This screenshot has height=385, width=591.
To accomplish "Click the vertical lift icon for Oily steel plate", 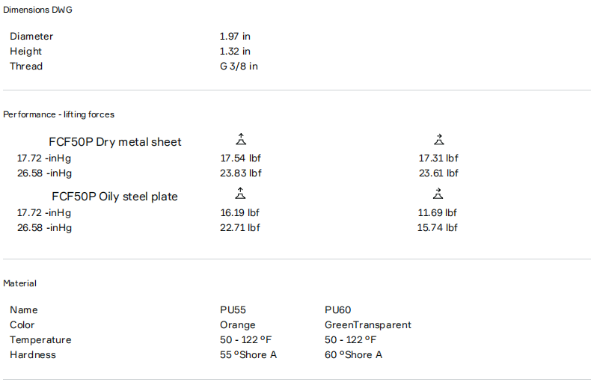I will tap(240, 194).
